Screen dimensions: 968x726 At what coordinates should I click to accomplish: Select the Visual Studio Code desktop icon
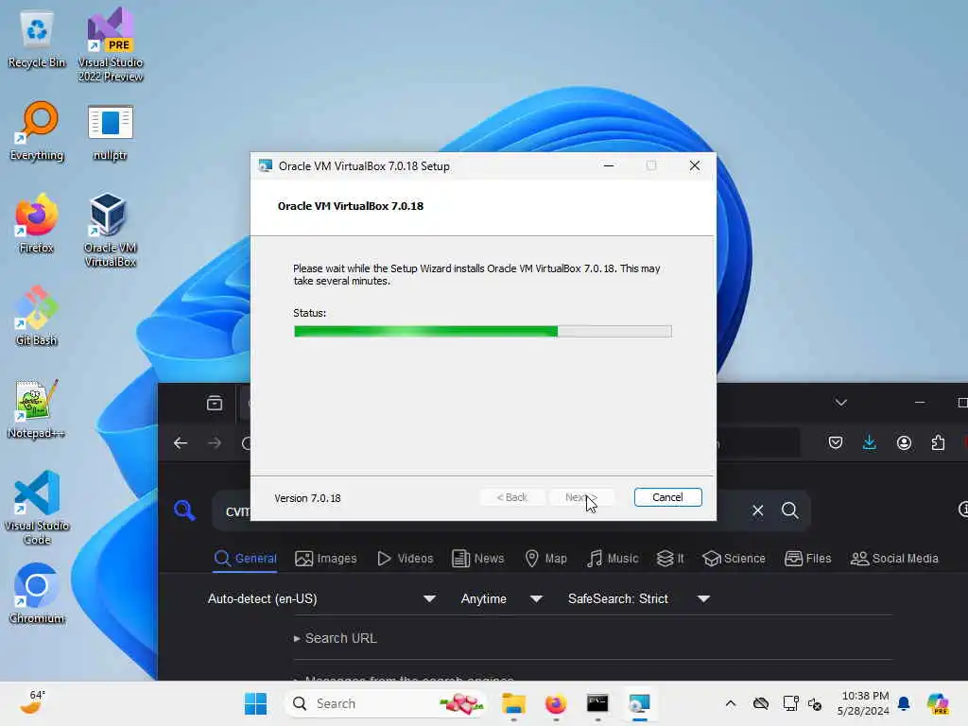pos(37,508)
